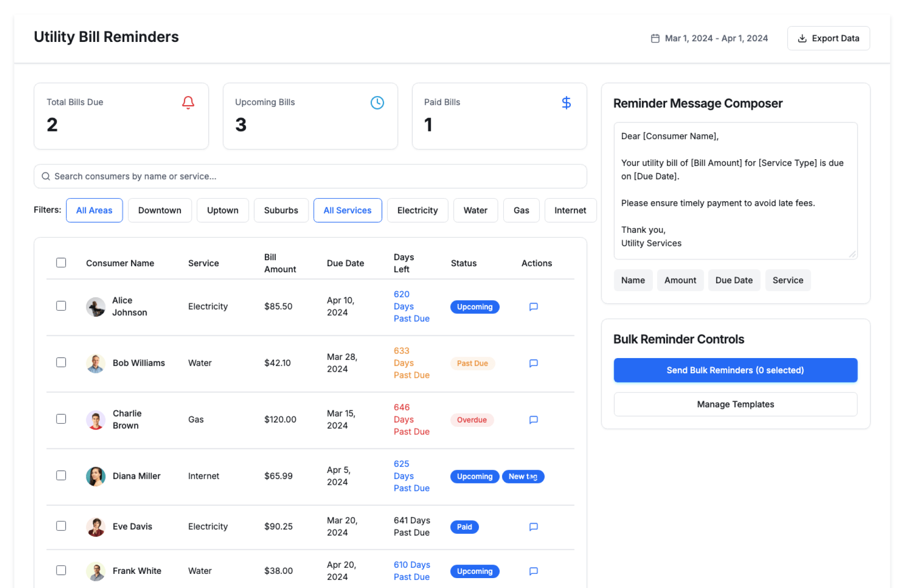Select the Internet service filter
Image resolution: width=905 pixels, height=588 pixels.
[x=570, y=210]
